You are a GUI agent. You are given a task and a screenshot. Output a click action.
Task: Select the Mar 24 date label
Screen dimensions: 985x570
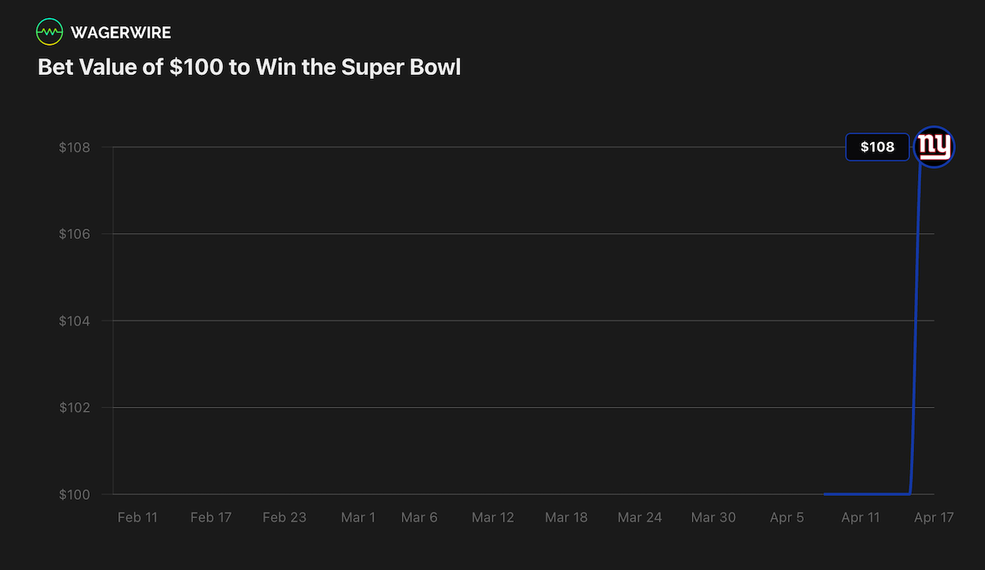point(640,518)
